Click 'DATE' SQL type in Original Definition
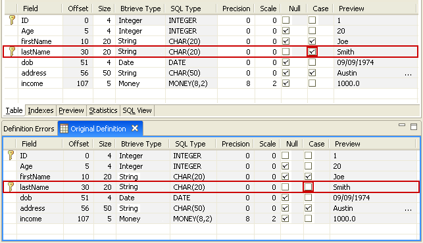Image resolution: width=423 pixels, height=243 pixels. coord(182,198)
